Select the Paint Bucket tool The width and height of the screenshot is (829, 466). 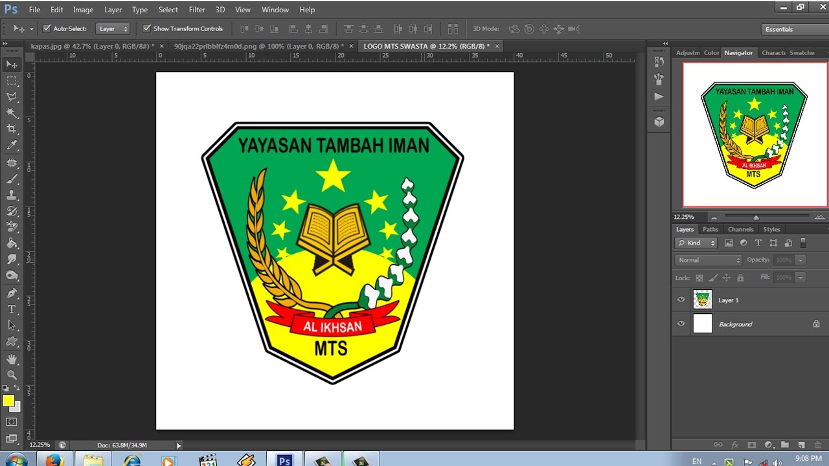[12, 244]
